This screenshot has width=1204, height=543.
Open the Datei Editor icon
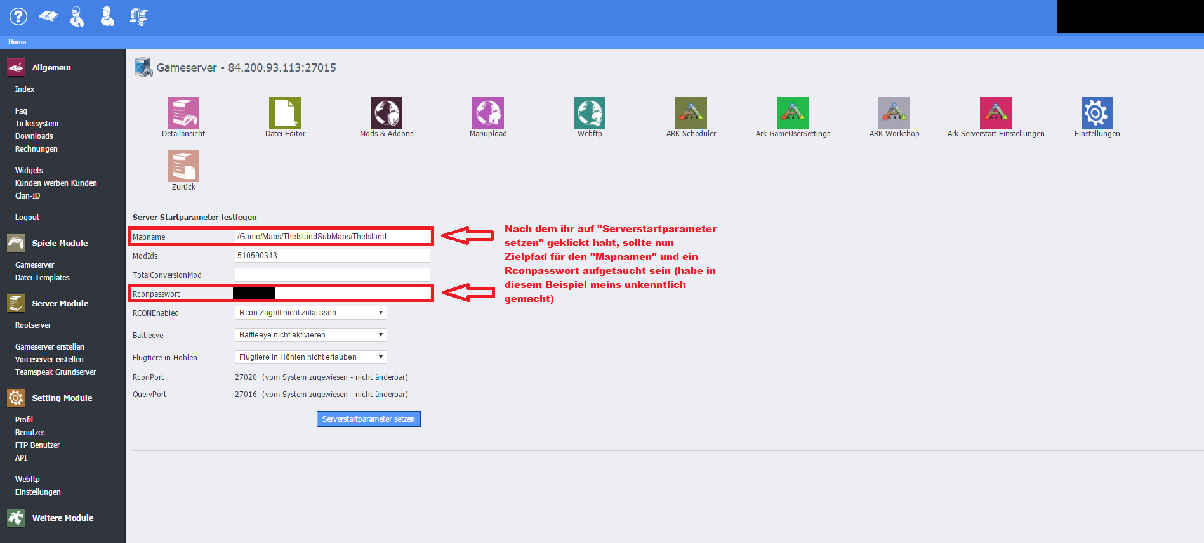(x=285, y=114)
